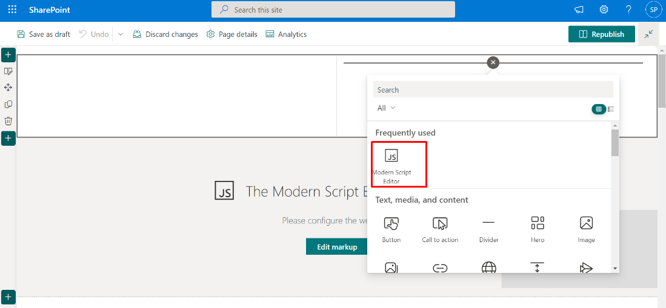Image resolution: width=666 pixels, height=308 pixels.
Task: Click the bottom-left plus add section button
Action: coord(8,297)
